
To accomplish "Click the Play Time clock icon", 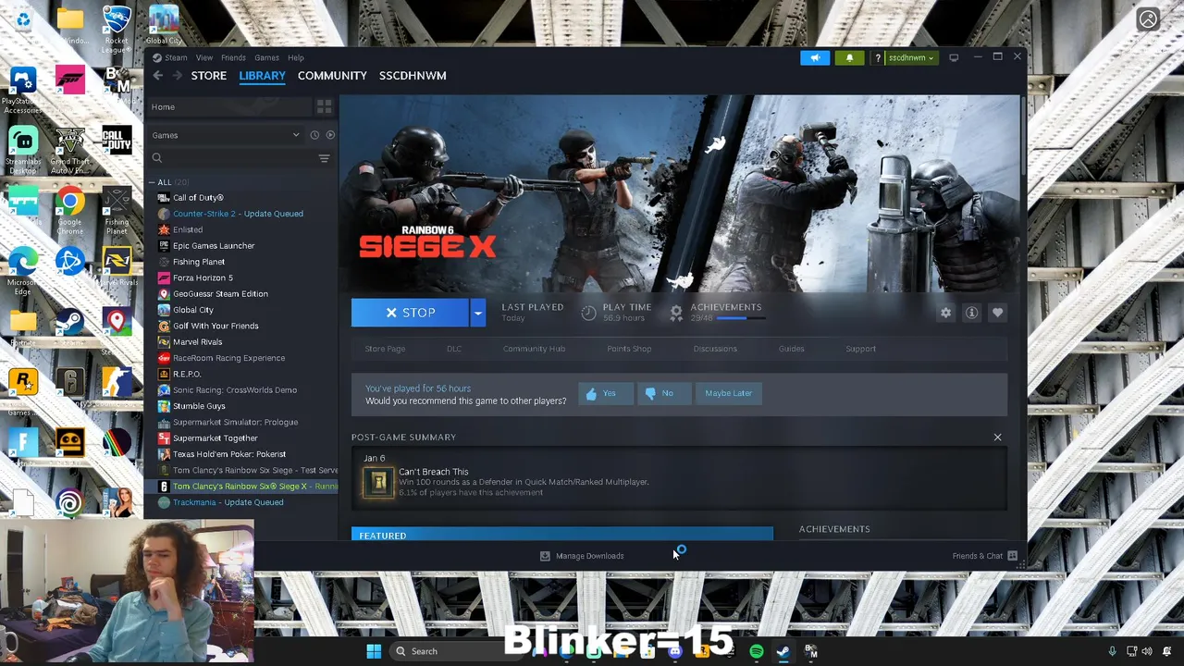I will point(588,313).
